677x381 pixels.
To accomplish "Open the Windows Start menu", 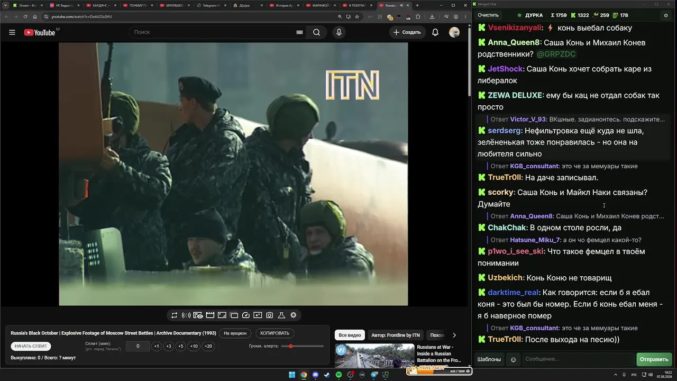I will coord(292,375).
